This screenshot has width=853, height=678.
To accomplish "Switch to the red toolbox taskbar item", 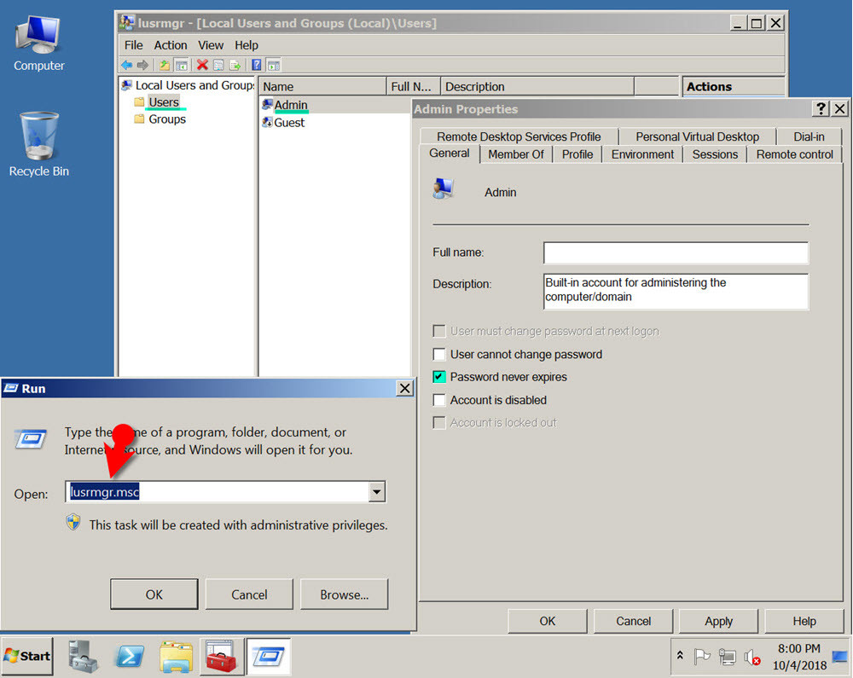I will click(222, 656).
